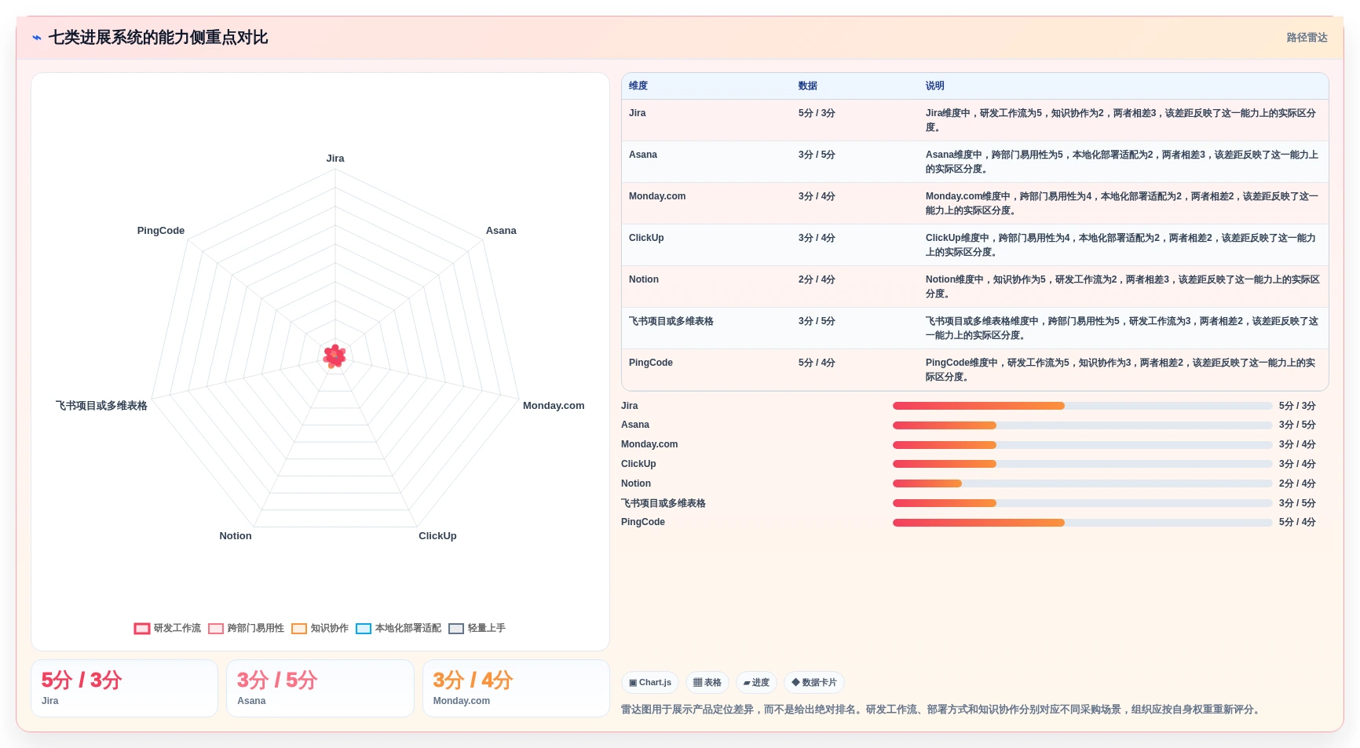Click the 飞书项目或多维表格 progress bar

(x=1082, y=503)
